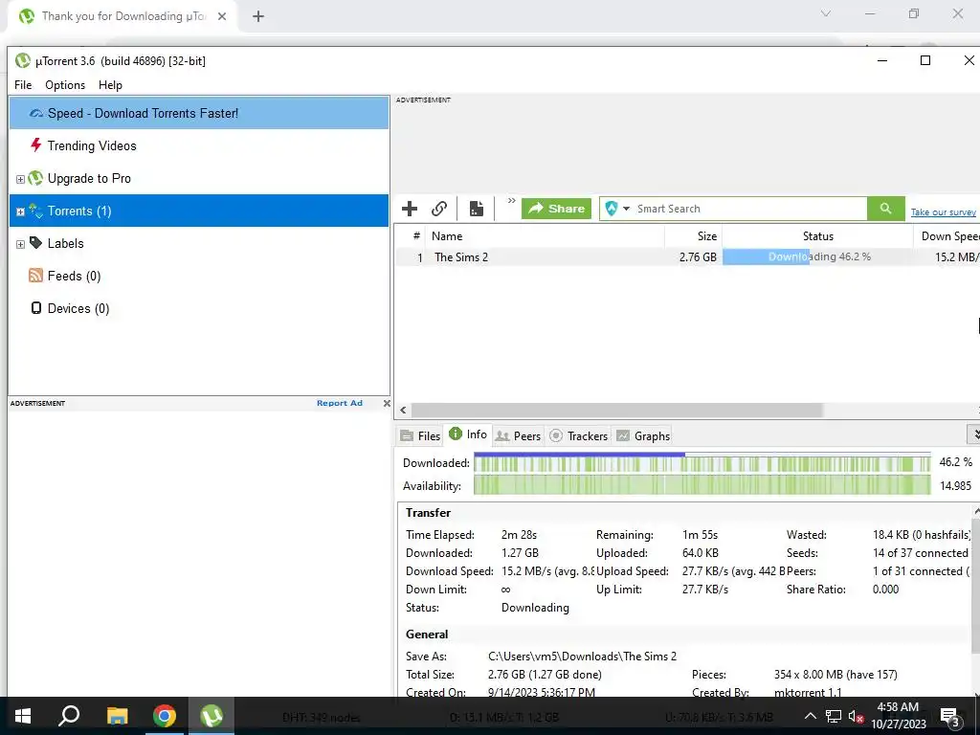Viewport: 980px width, 735px height.
Task: Click the Devices phone icon
Action: pyautogui.click(x=36, y=307)
